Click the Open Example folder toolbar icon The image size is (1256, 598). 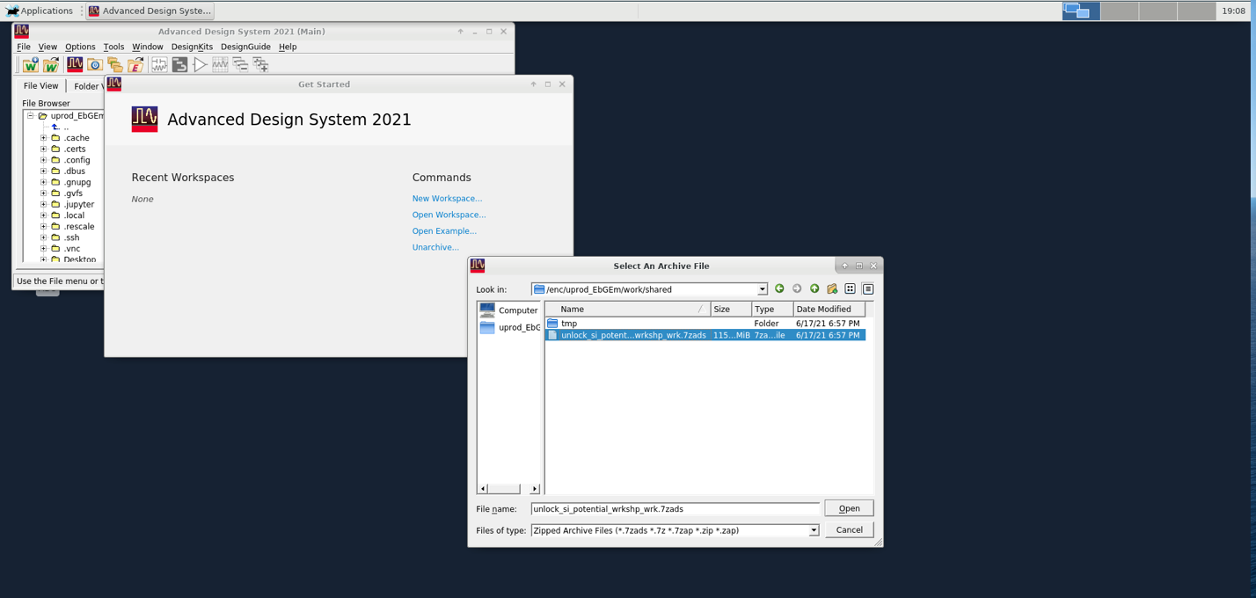[x=135, y=65]
